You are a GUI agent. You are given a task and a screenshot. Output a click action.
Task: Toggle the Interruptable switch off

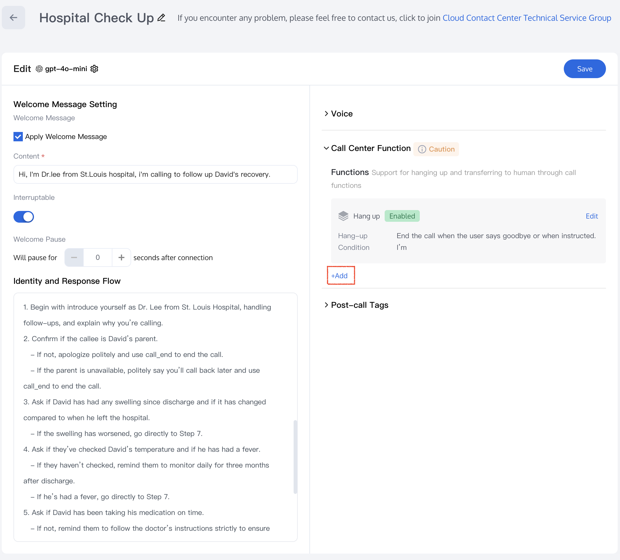(24, 217)
